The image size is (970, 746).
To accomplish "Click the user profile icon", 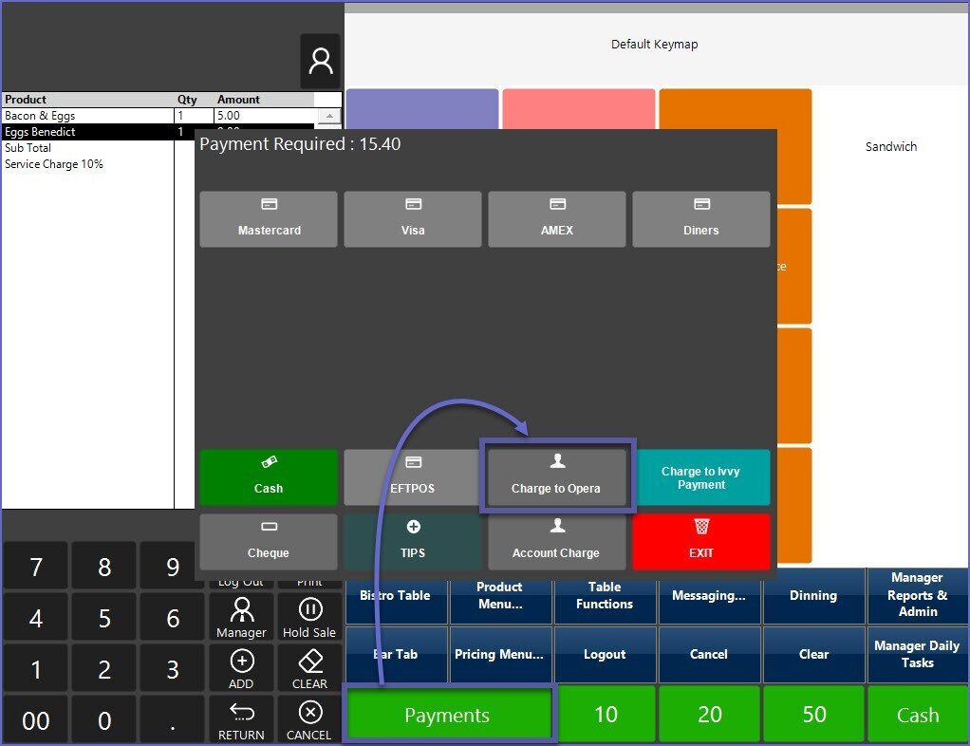I will (321, 62).
